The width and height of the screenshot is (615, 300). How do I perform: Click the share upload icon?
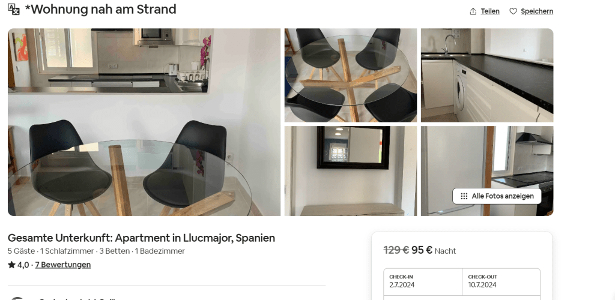click(473, 11)
